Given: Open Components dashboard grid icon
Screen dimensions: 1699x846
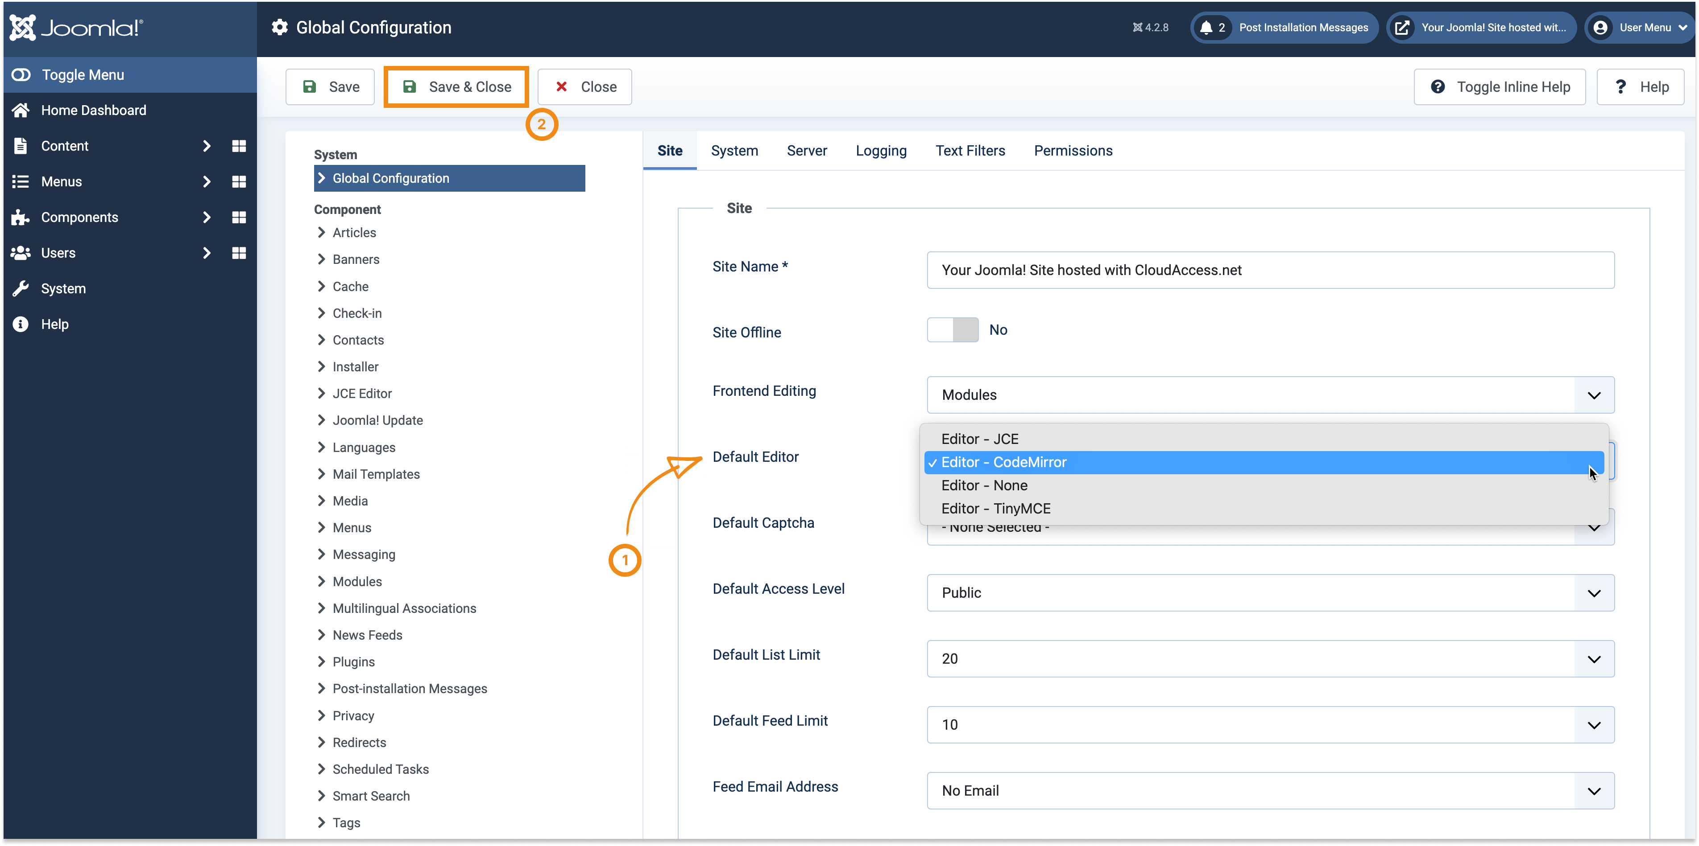Looking at the screenshot, I should (239, 217).
